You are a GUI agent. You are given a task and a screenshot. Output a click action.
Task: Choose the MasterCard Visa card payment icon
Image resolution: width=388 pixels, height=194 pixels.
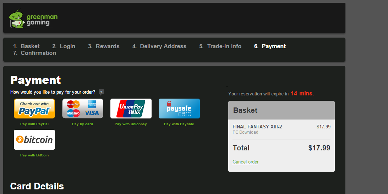83,109
